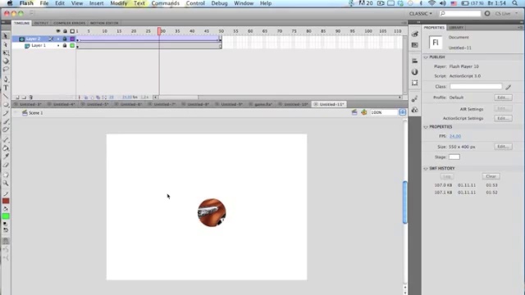Select the Deco tool
Screen dimensions: 525x295
(x=6, y=129)
